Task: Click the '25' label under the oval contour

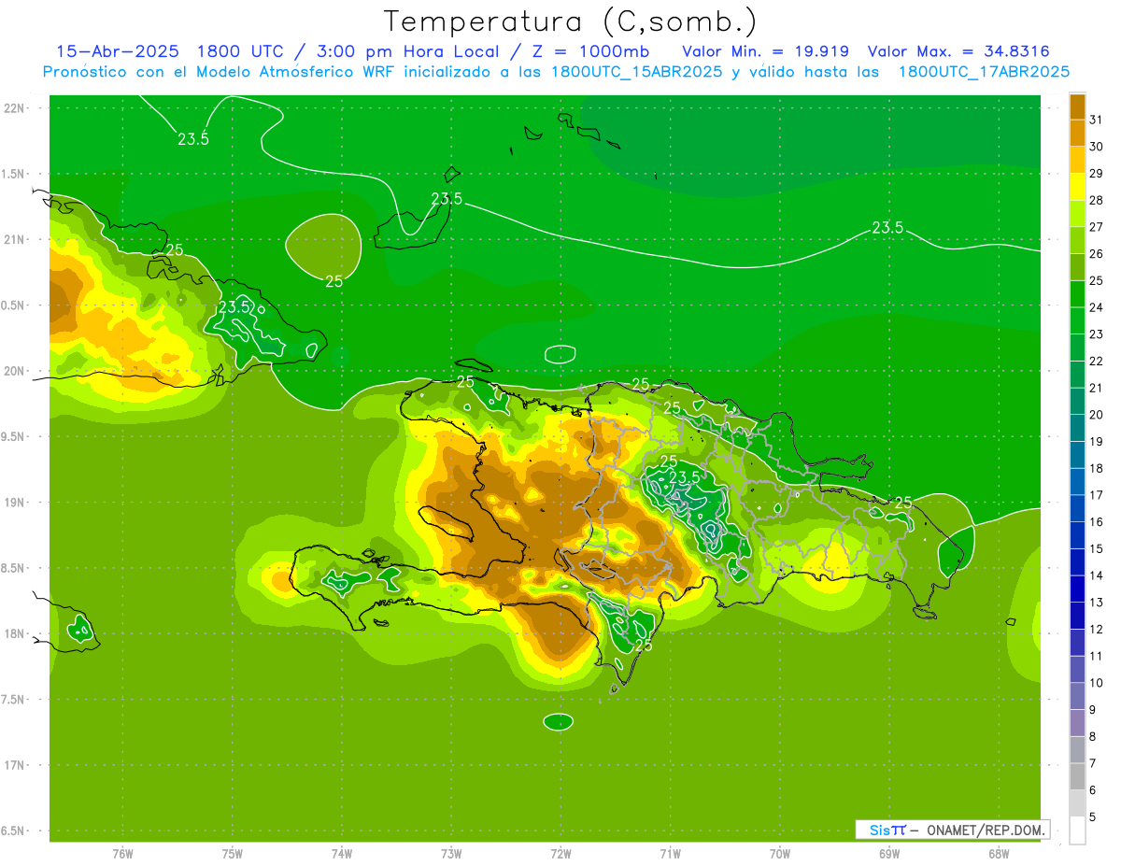Action: [333, 281]
